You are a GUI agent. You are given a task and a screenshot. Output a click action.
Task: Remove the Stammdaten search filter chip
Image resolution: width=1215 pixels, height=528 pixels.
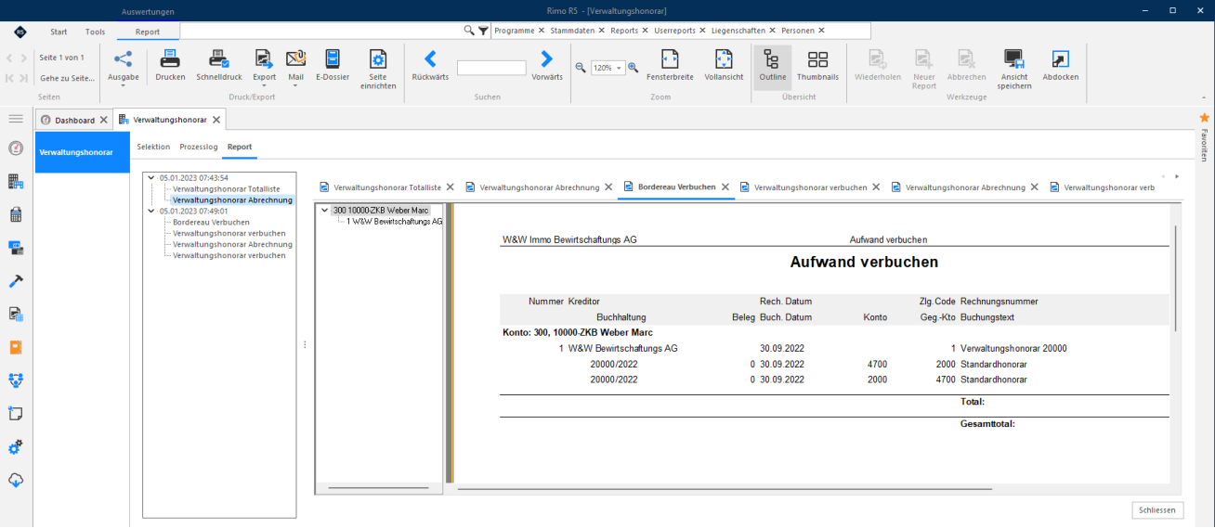click(x=602, y=31)
